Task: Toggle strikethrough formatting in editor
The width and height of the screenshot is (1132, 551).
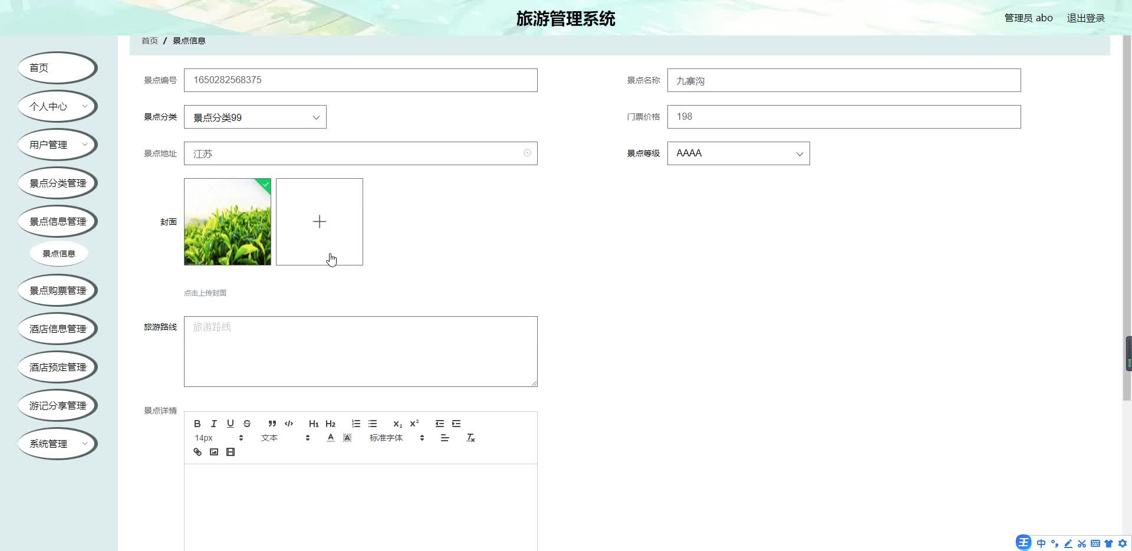Action: (x=247, y=424)
